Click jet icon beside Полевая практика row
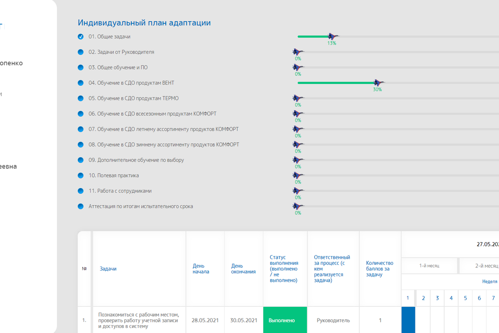Image resolution: width=499 pixels, height=333 pixels. tap(298, 175)
